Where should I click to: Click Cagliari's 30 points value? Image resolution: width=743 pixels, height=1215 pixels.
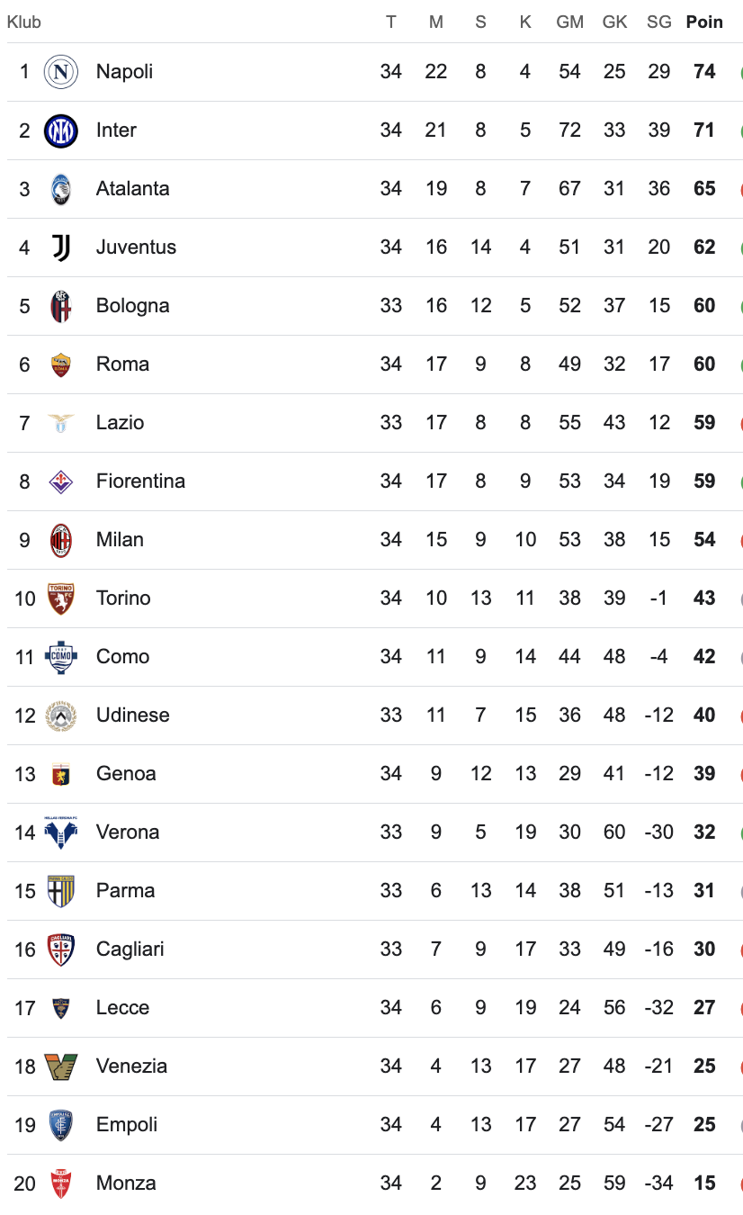[x=704, y=949]
